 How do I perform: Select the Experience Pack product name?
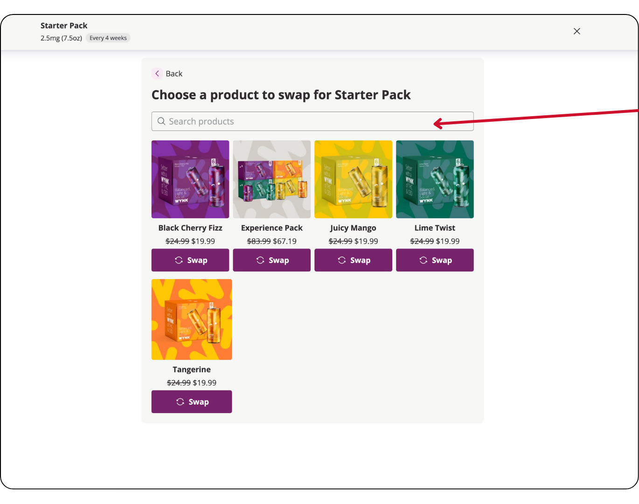[272, 228]
